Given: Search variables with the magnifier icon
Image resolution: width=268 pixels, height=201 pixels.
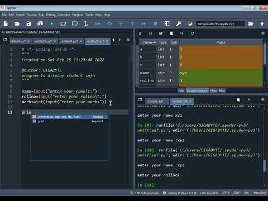Looking at the screenshot, I should coord(181,33).
